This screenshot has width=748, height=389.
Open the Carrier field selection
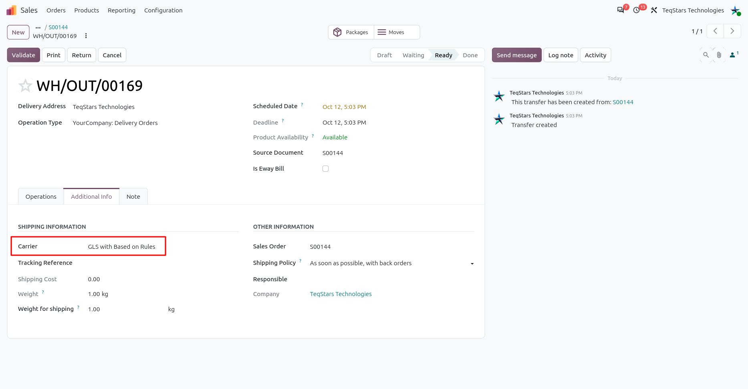click(x=163, y=247)
